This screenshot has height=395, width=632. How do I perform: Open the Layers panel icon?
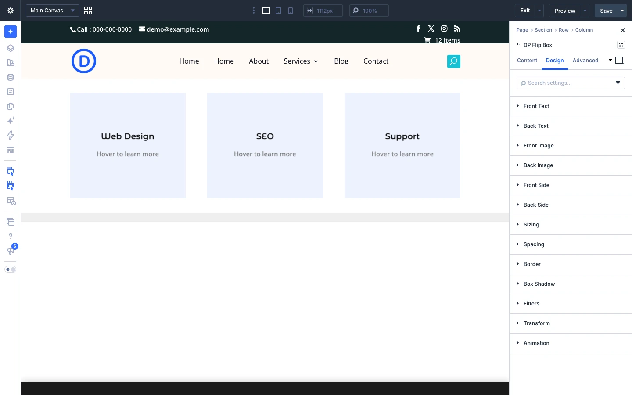pyautogui.click(x=11, y=48)
